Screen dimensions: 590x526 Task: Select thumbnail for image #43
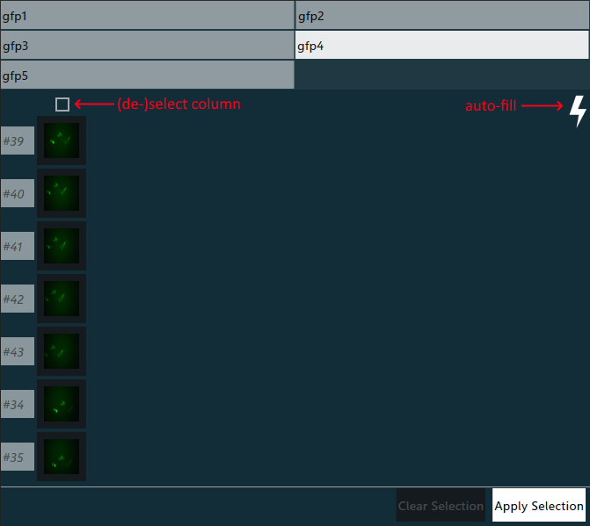[62, 351]
